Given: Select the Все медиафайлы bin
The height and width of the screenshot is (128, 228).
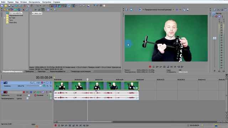Looking at the screenshot, I should click(15, 13).
